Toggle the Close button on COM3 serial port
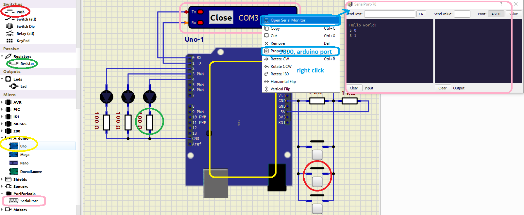This screenshot has width=524, height=215. 221,18
